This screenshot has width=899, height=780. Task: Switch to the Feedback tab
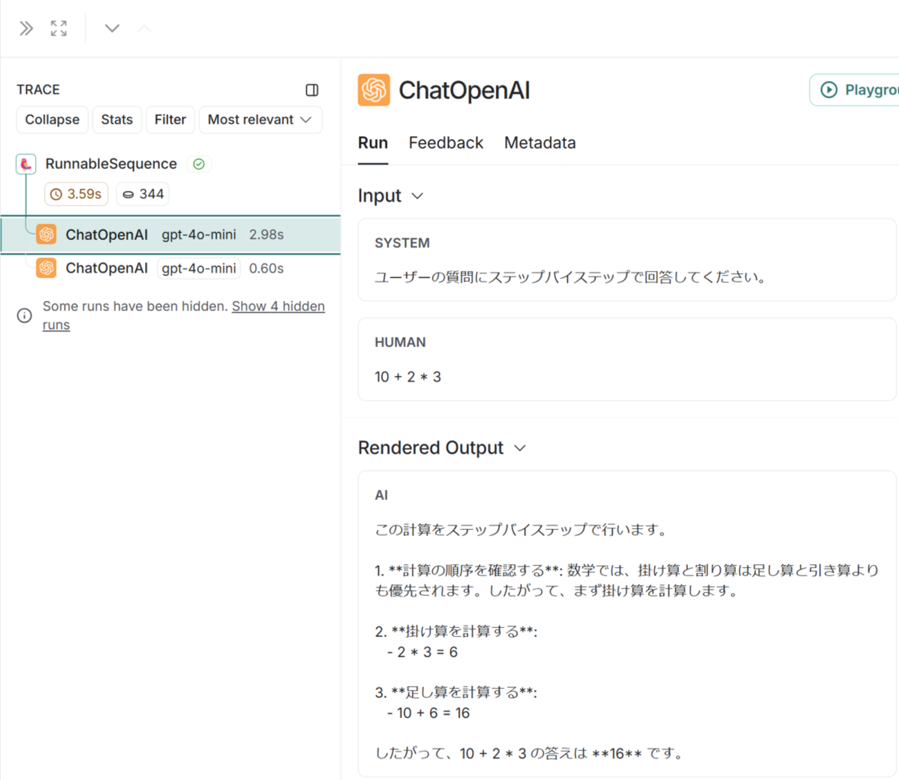(x=446, y=143)
